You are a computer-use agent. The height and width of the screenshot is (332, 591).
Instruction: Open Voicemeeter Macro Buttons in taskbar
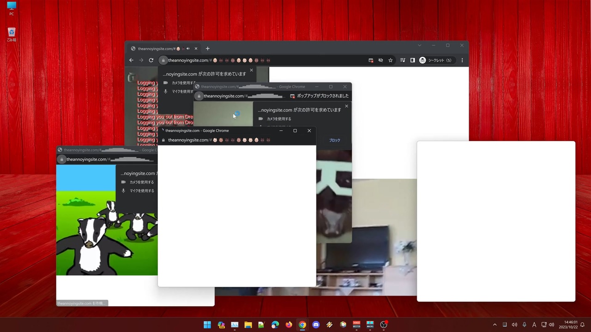(x=370, y=325)
